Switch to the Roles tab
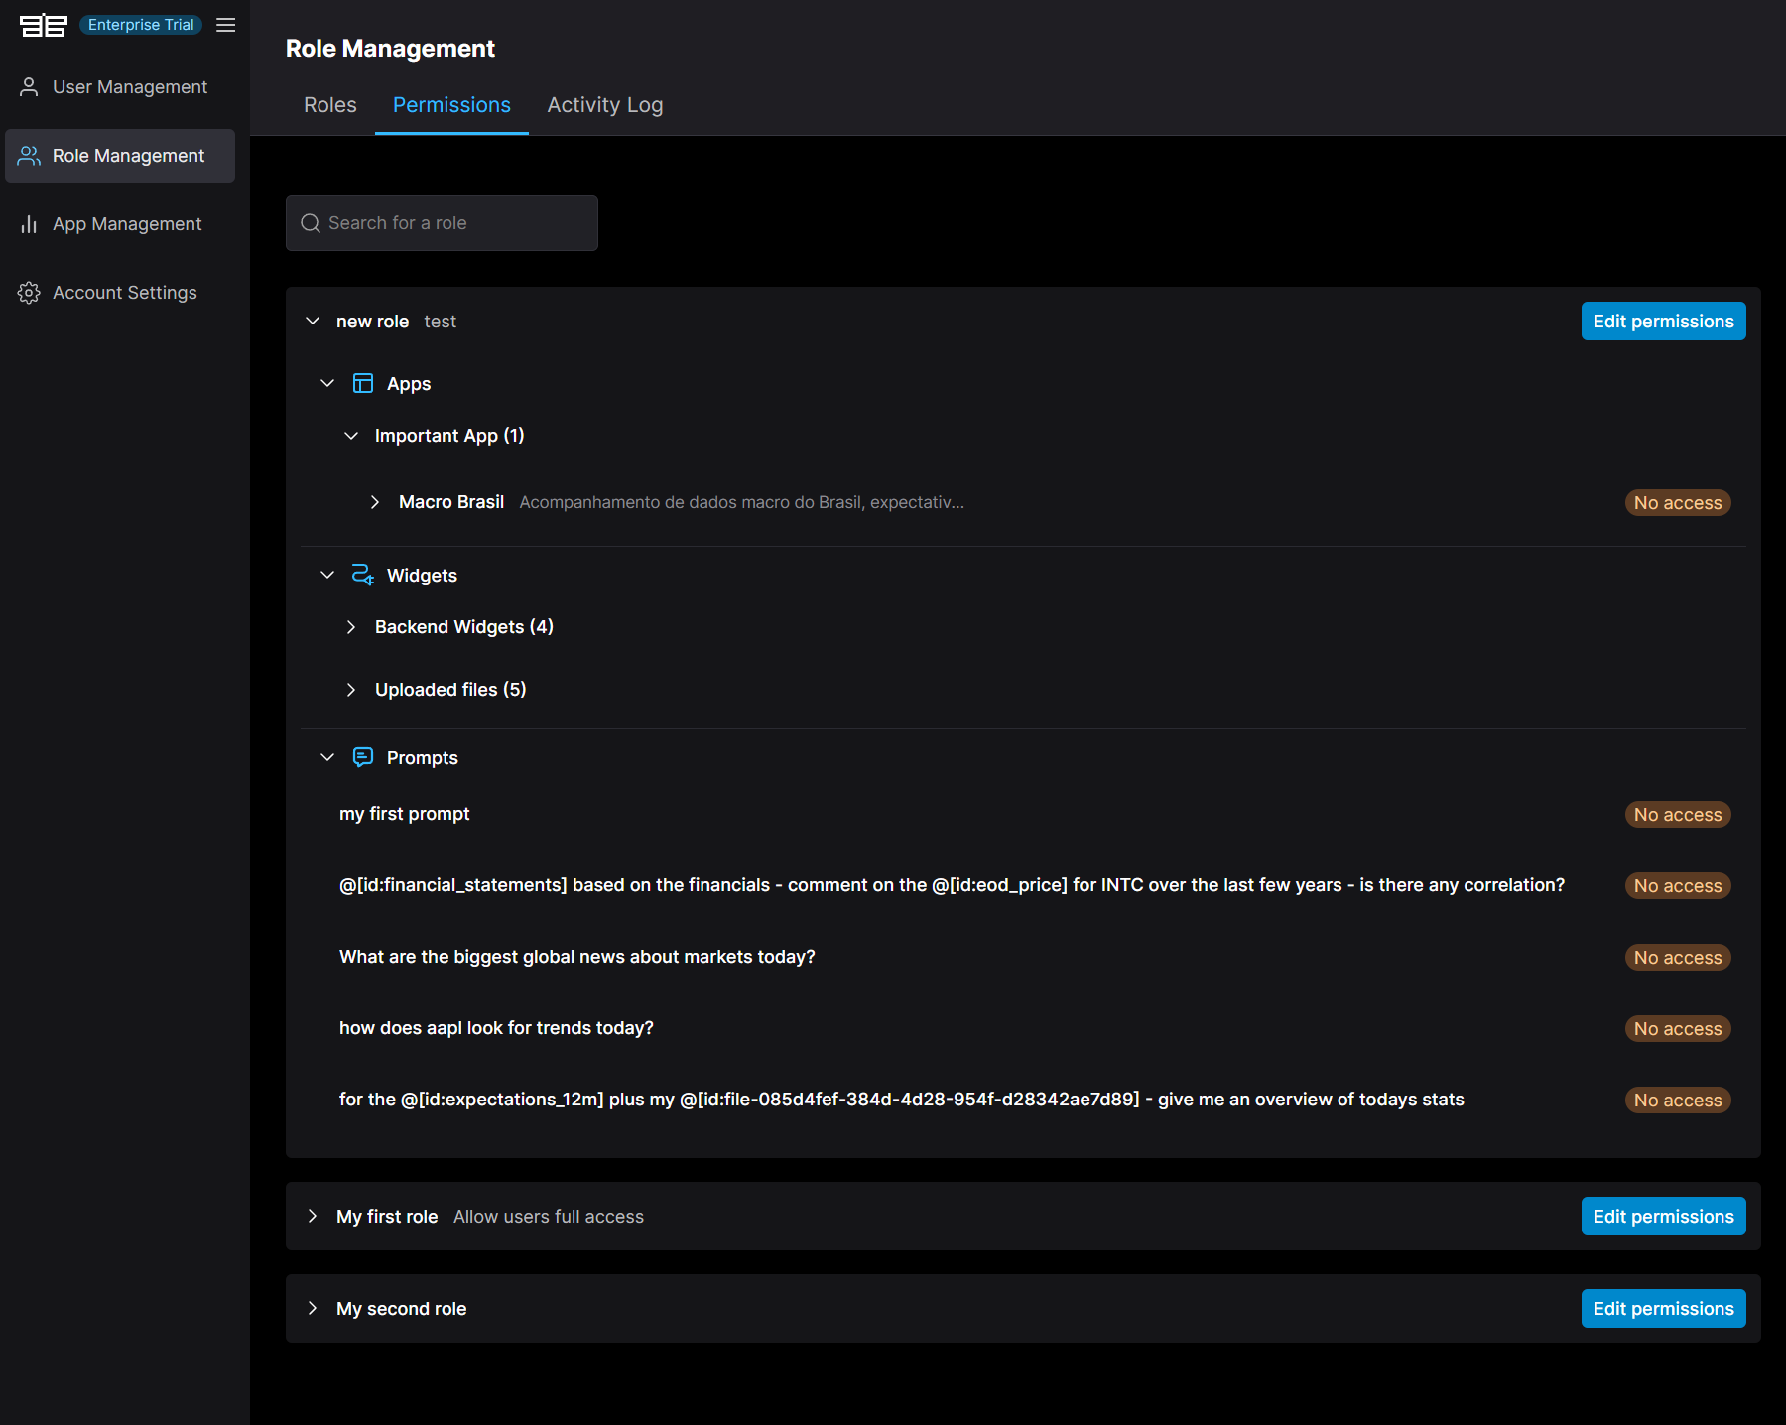Screen dimensions: 1786x1425 tap(330, 105)
